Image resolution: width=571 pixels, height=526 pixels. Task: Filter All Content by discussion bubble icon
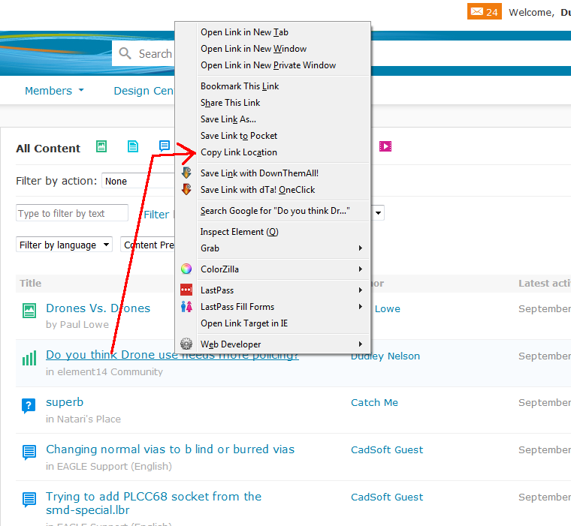click(x=165, y=146)
